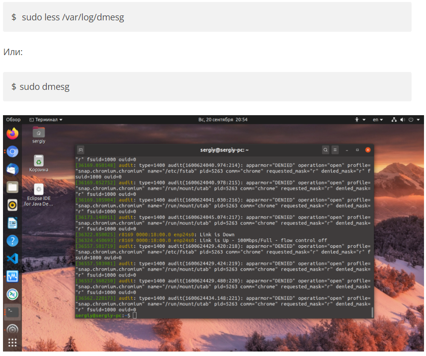426x356 pixels.
Task: Click timestamp [36324.450693] in terminal
Action: click(95, 241)
